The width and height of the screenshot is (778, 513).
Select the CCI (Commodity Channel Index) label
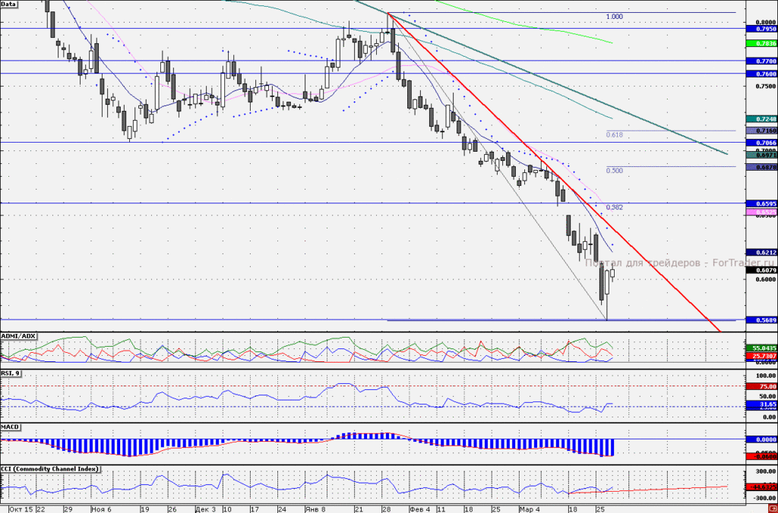coord(49,469)
